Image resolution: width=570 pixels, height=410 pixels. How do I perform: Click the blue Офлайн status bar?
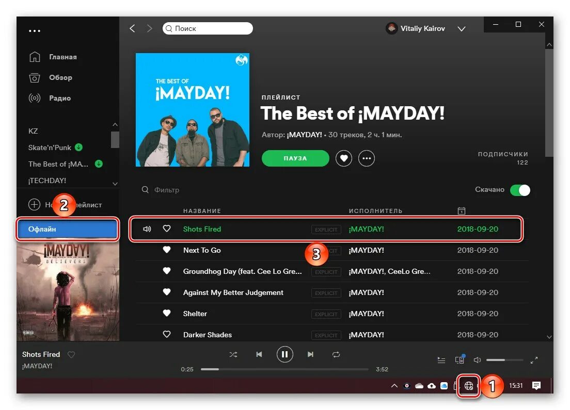(67, 229)
